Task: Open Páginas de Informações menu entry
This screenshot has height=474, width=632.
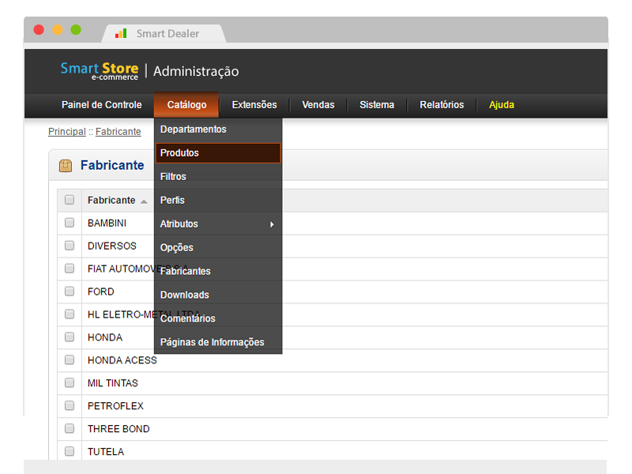Action: point(218,342)
